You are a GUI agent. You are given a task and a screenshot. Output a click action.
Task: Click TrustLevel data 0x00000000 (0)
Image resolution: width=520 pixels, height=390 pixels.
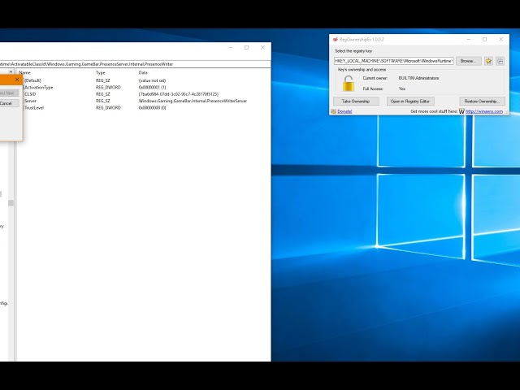152,108
